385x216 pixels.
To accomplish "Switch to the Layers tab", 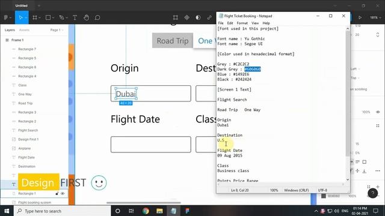I will click(10, 30).
